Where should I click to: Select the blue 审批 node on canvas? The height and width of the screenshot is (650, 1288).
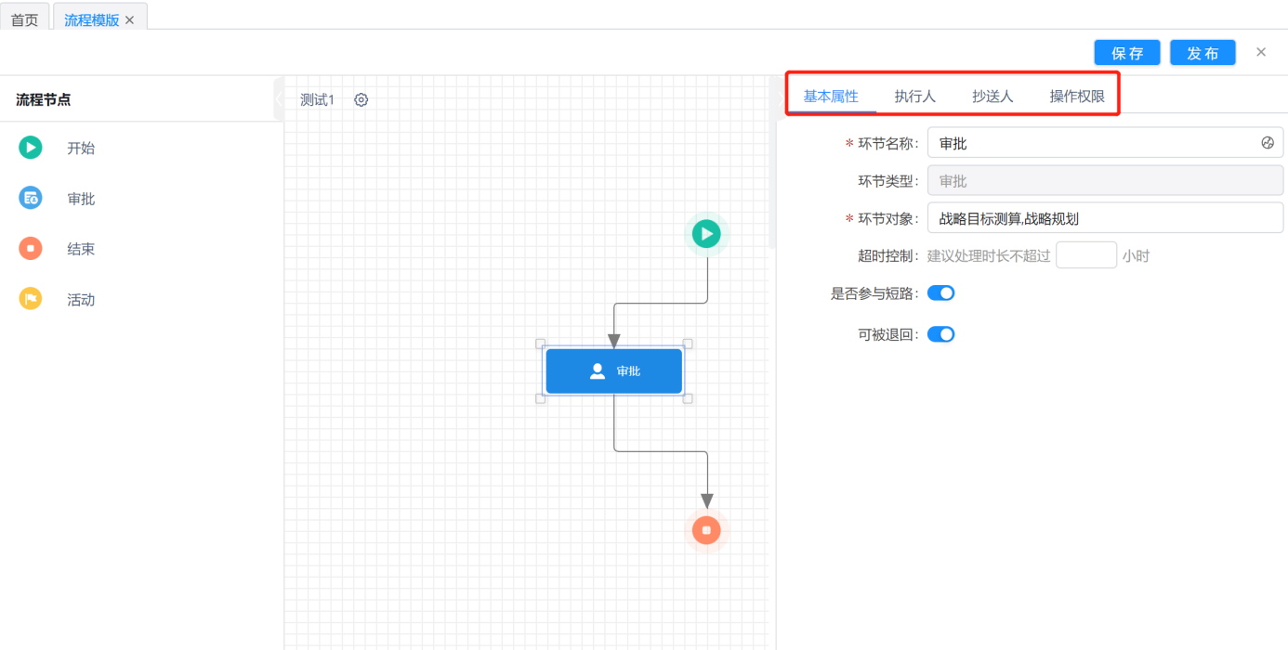[614, 371]
